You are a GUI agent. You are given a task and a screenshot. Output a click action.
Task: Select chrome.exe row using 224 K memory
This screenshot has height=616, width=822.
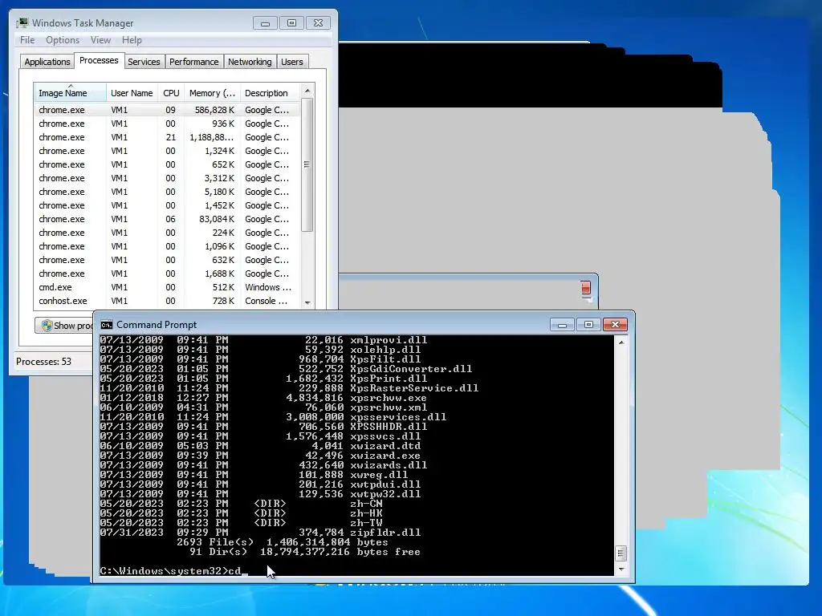[x=168, y=233]
